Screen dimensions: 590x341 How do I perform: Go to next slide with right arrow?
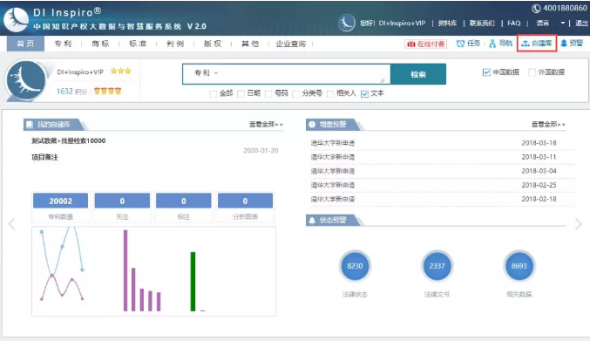click(579, 224)
